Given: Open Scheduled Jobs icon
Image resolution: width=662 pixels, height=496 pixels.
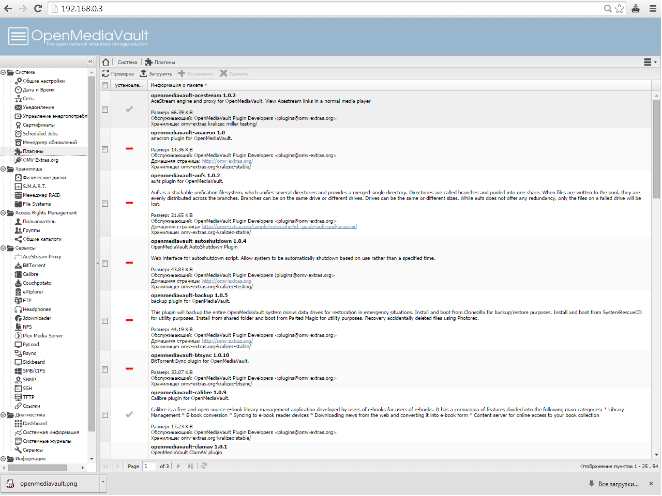Looking at the screenshot, I should 18,134.
